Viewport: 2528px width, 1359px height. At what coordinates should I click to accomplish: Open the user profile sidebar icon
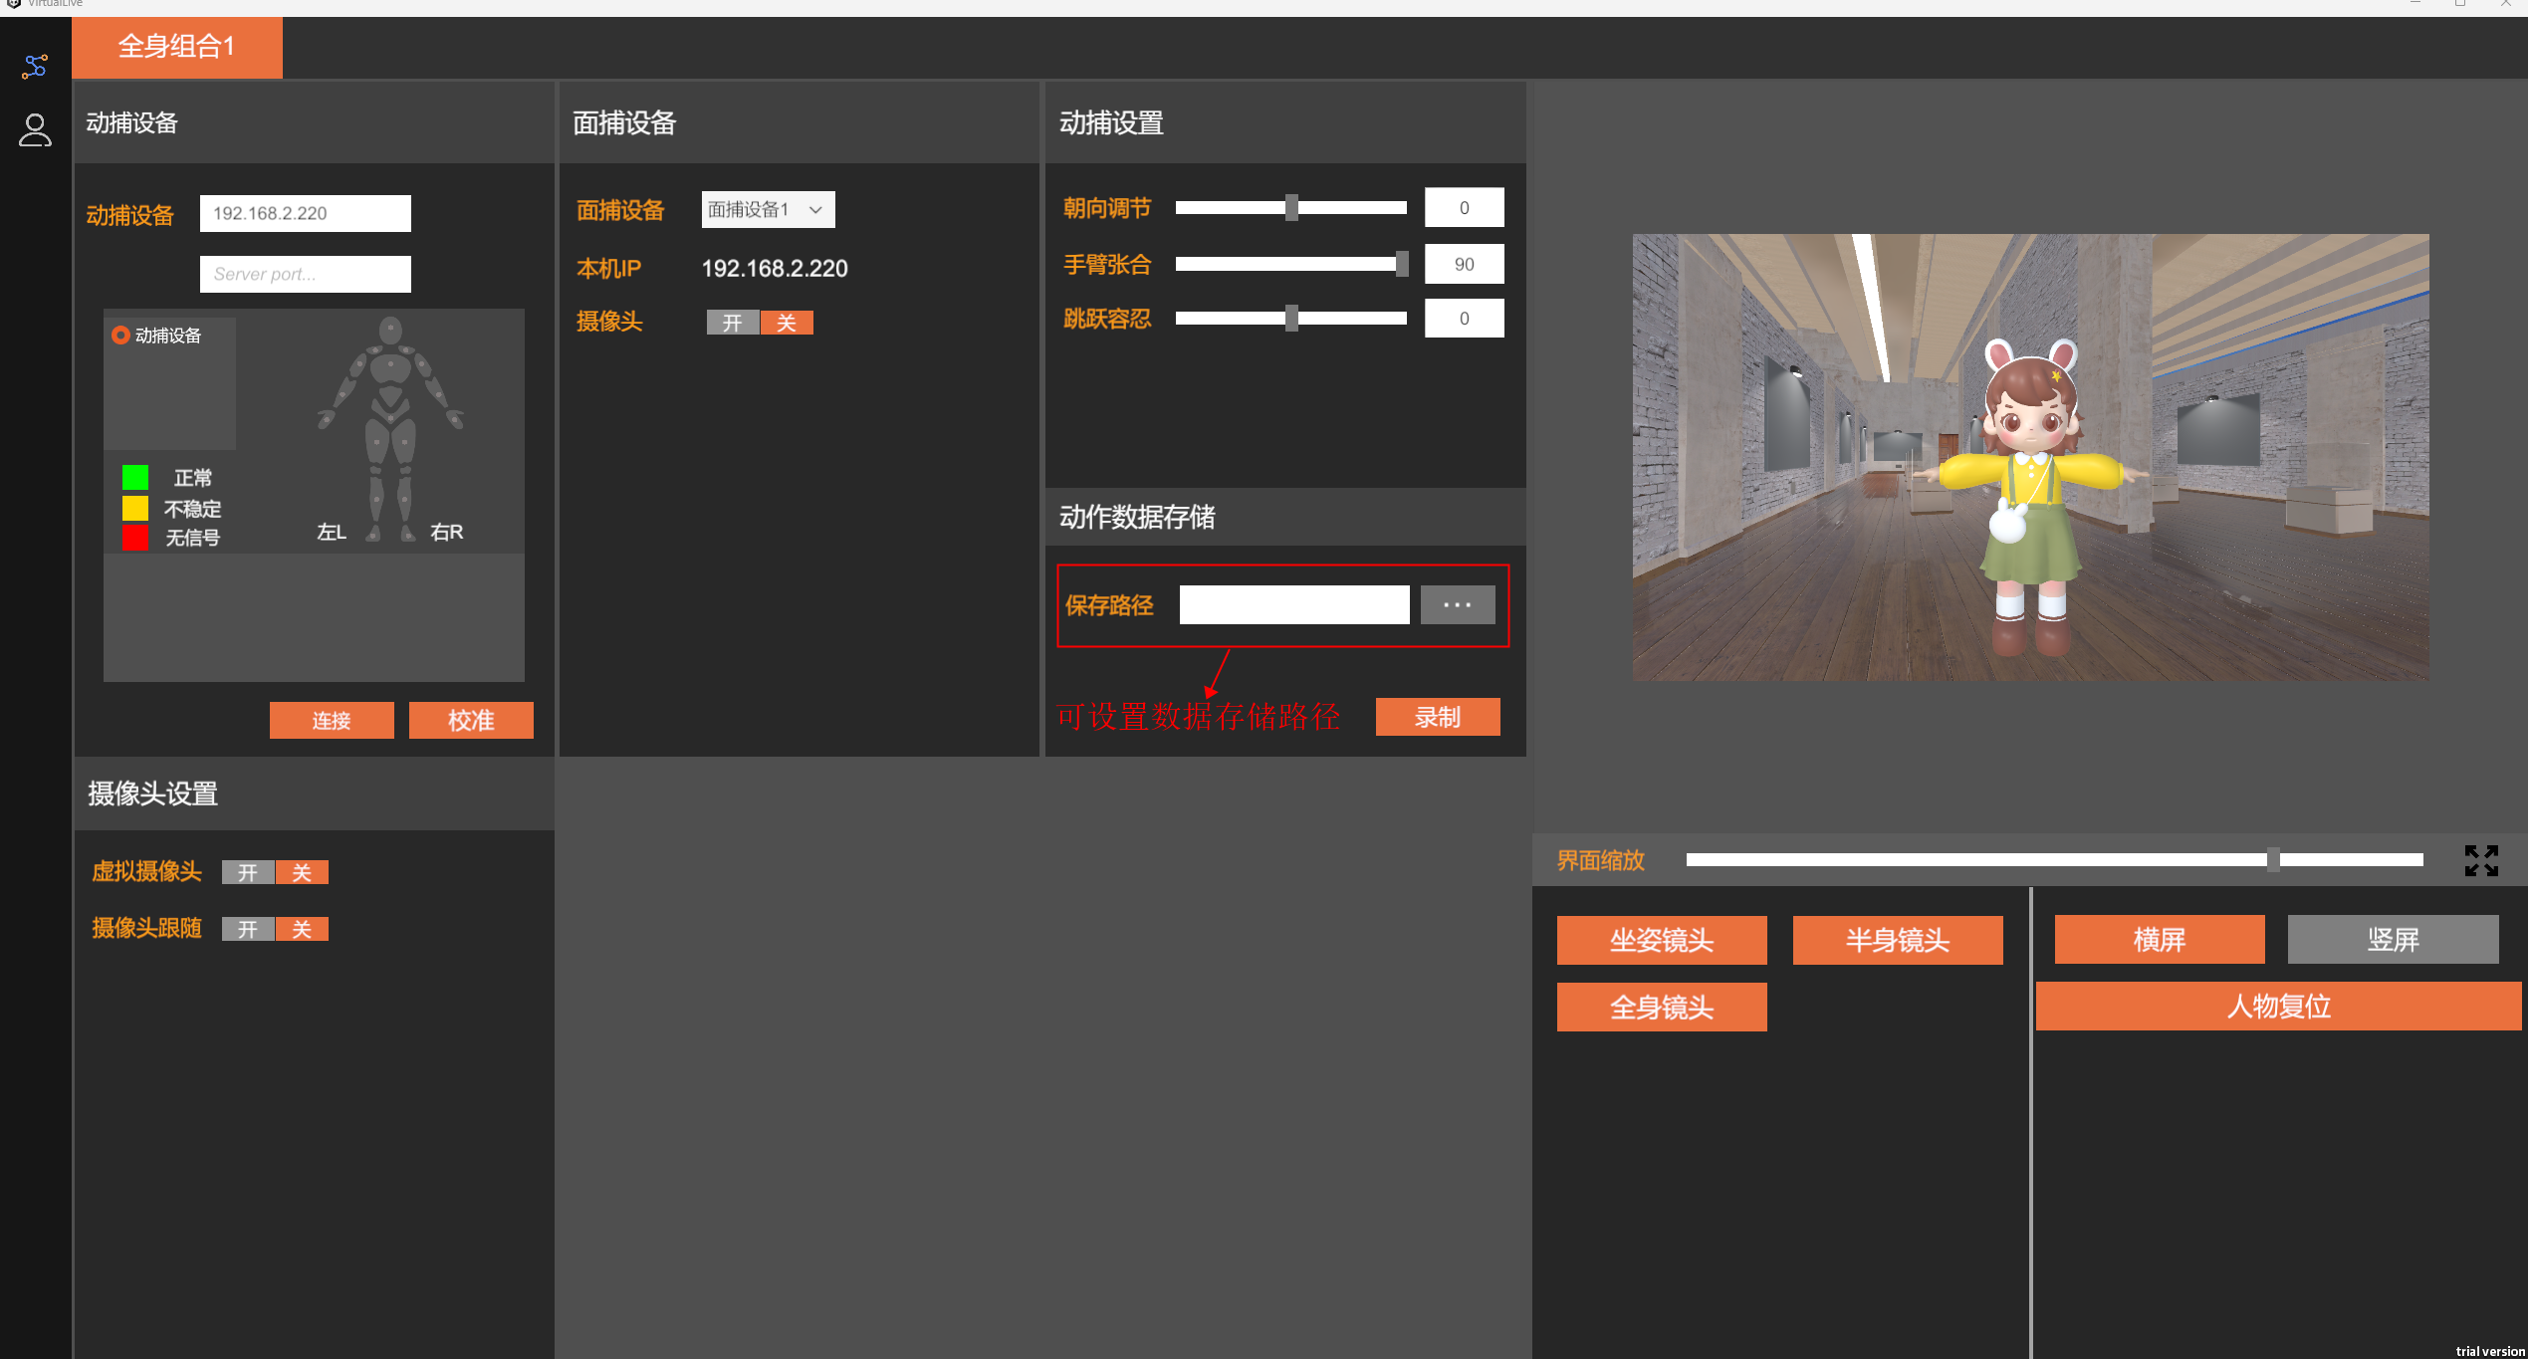(35, 130)
